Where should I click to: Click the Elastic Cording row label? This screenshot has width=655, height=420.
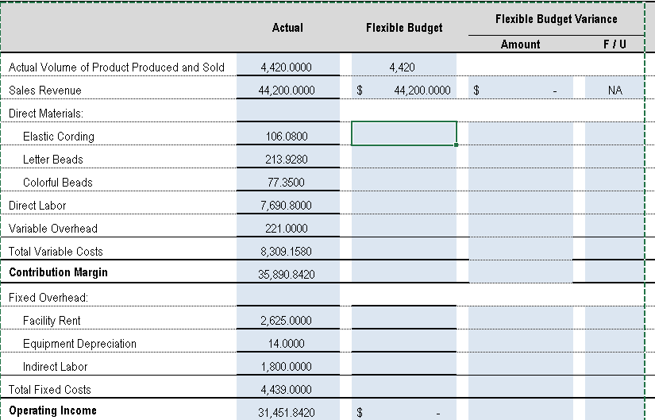coord(59,137)
